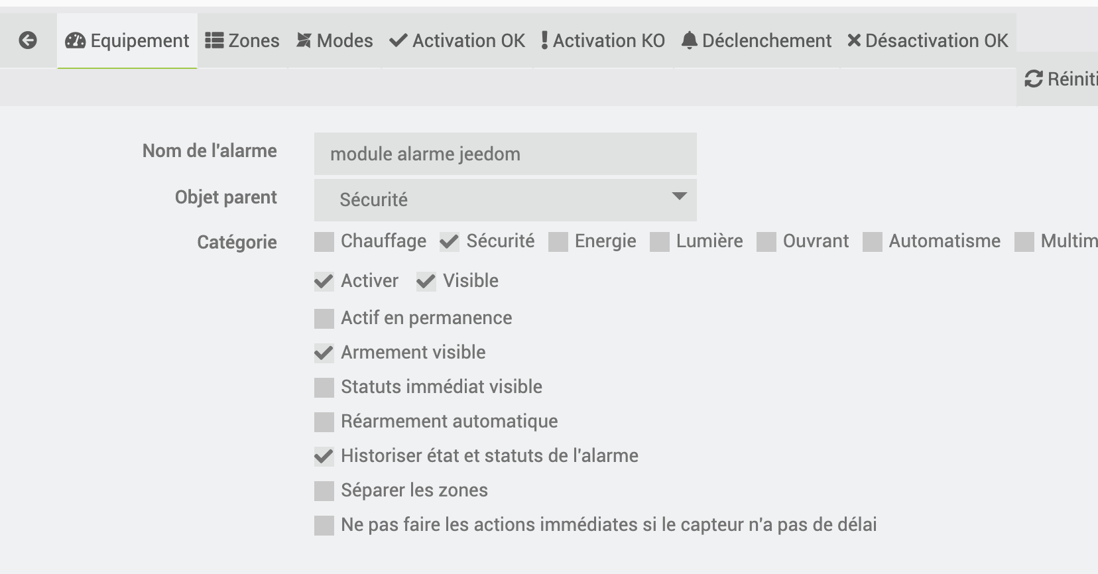Tick the Réarmement automatique checkbox
Image resolution: width=1098 pixels, height=574 pixels.
pyautogui.click(x=324, y=422)
